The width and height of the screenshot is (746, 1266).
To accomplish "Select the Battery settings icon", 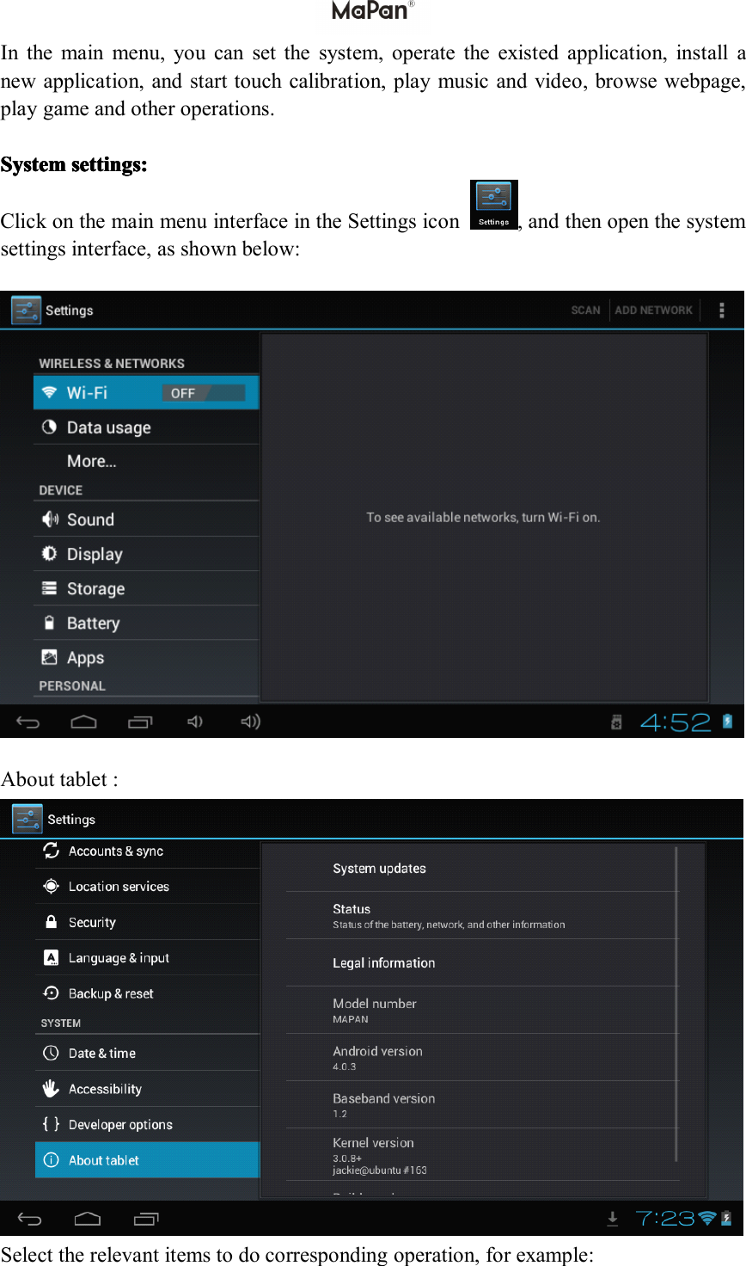I will (49, 623).
